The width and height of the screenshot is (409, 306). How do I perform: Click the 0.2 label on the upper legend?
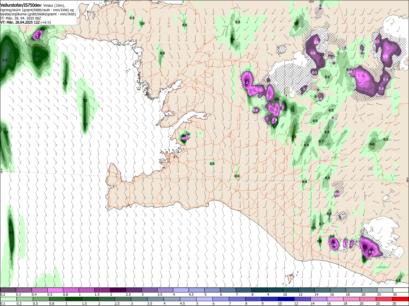tap(3, 295)
